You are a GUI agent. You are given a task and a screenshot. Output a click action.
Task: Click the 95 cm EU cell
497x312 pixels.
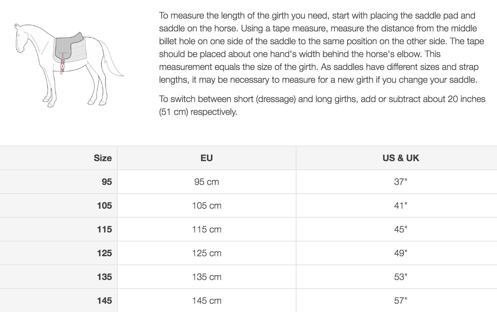coord(206,182)
